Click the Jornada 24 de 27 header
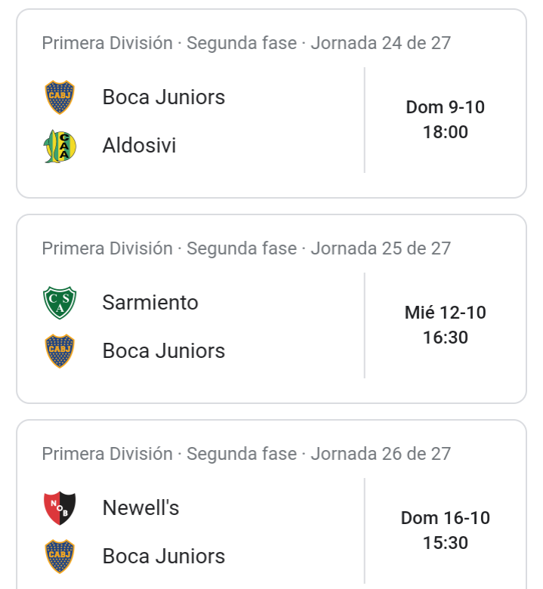The image size is (543, 589). coord(381,43)
